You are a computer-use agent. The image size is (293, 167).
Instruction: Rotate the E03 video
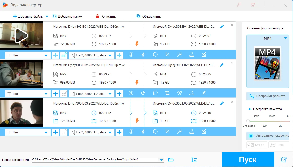(155, 131)
